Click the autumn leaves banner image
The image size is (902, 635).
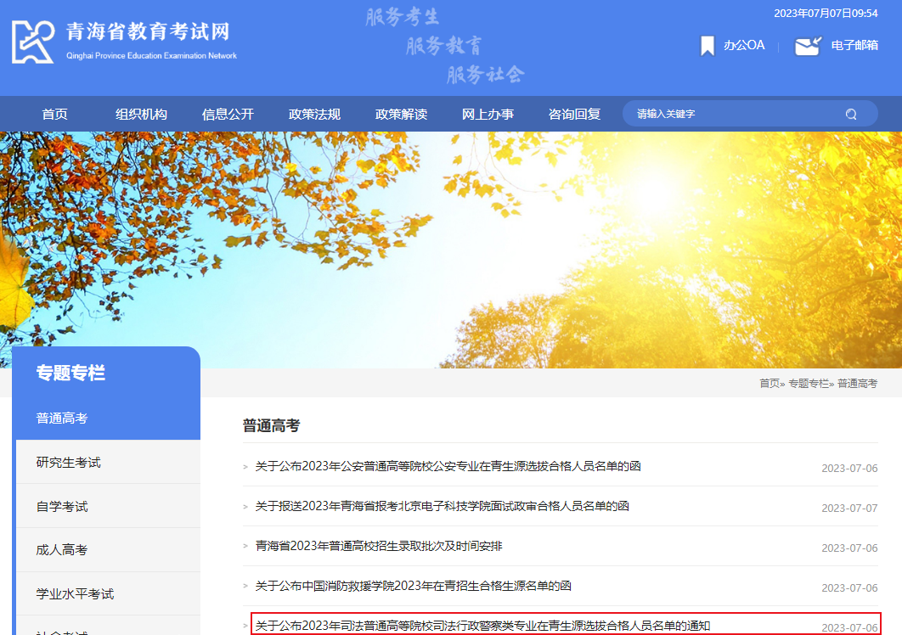451,250
